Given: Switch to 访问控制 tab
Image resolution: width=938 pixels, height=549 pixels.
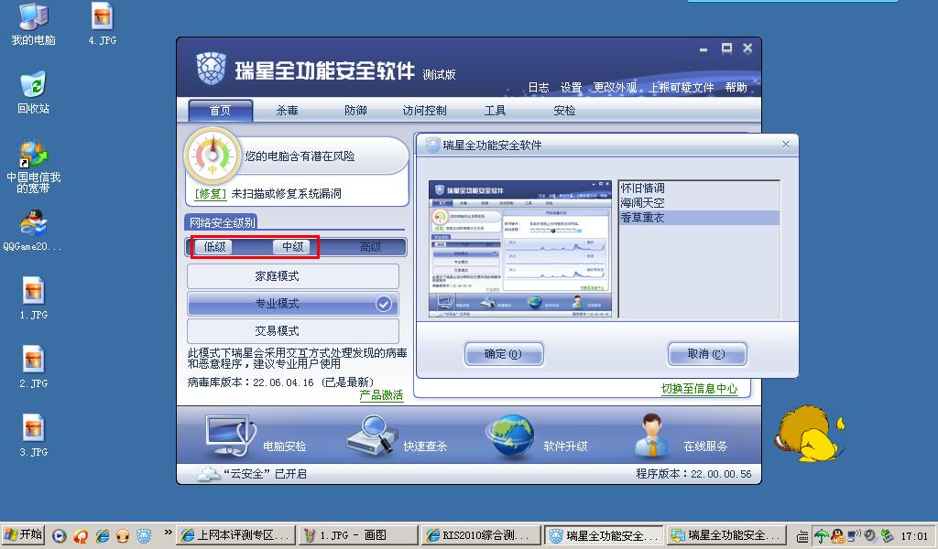Looking at the screenshot, I should [x=424, y=111].
